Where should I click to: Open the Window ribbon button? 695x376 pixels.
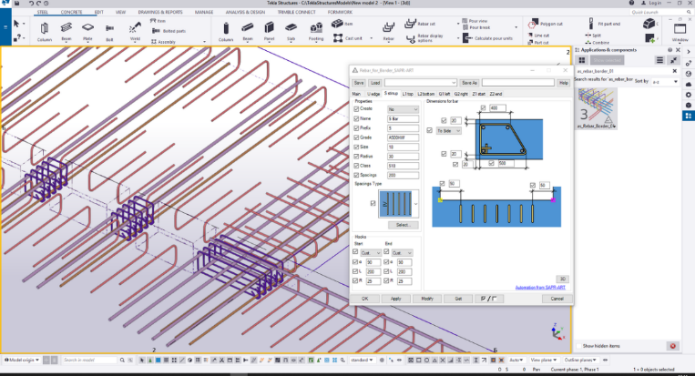(680, 32)
